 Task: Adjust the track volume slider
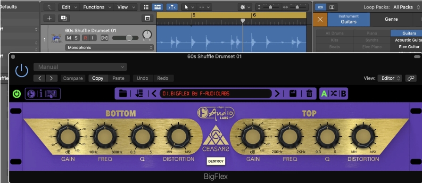coord(125,38)
